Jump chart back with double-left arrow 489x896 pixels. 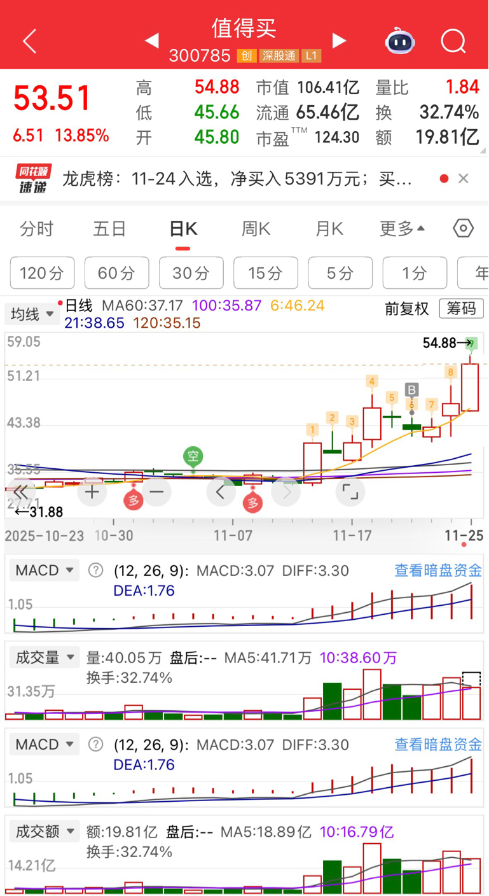click(x=20, y=491)
